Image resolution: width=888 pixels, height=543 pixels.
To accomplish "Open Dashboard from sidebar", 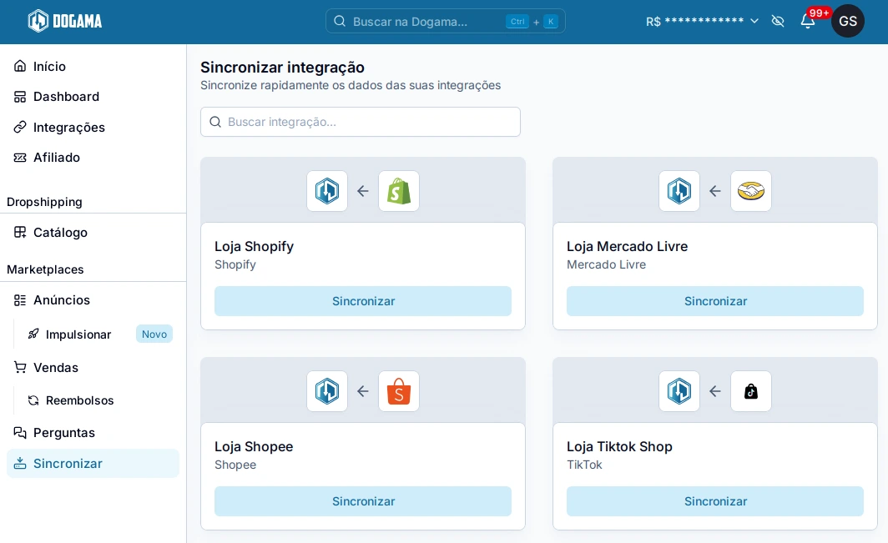I will click(x=93, y=97).
